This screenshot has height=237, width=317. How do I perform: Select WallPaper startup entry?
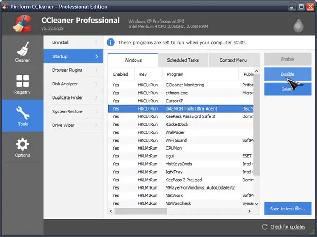[x=181, y=132]
